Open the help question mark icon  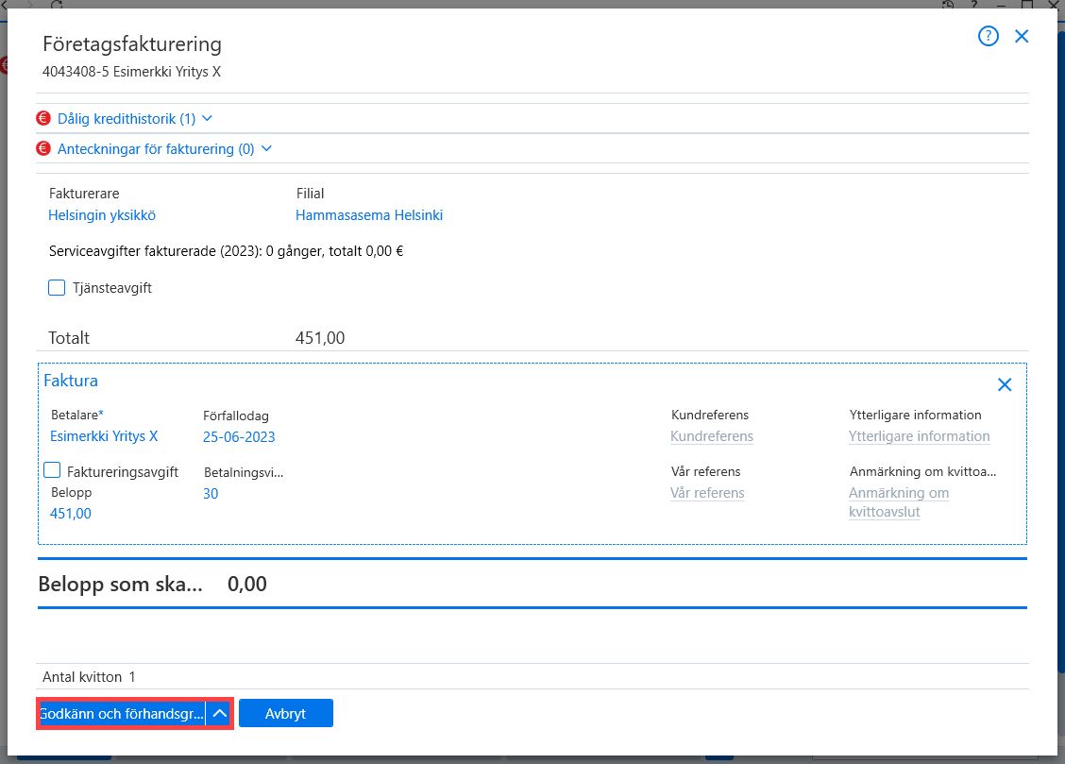[989, 36]
